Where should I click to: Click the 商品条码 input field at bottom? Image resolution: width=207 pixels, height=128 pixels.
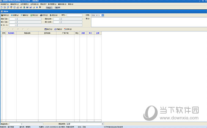[15, 124]
